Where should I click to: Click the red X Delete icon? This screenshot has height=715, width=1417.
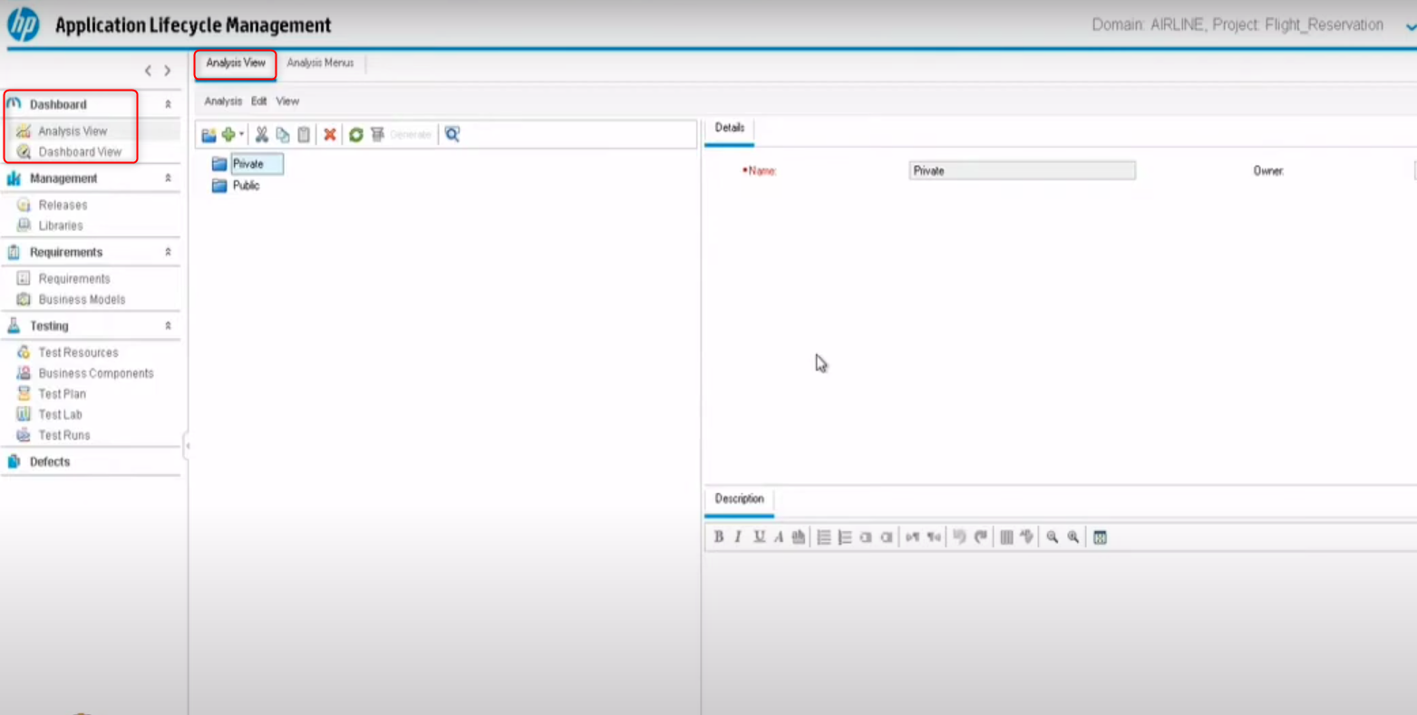[330, 135]
